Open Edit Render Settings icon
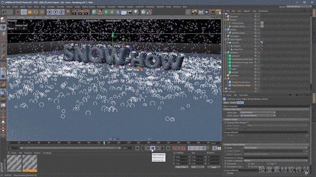This screenshot has height=177, width=316. click(87, 12)
